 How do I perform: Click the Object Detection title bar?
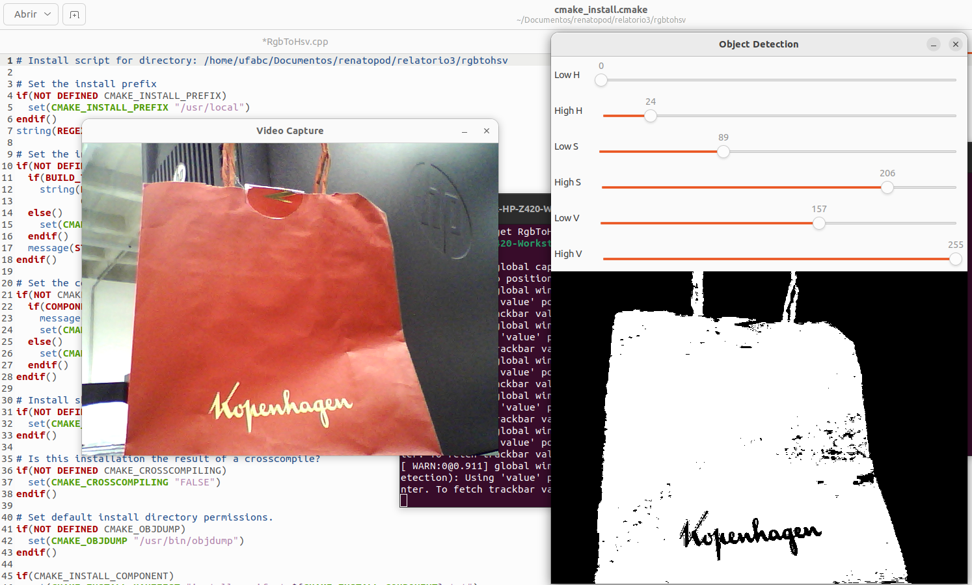[x=758, y=44]
